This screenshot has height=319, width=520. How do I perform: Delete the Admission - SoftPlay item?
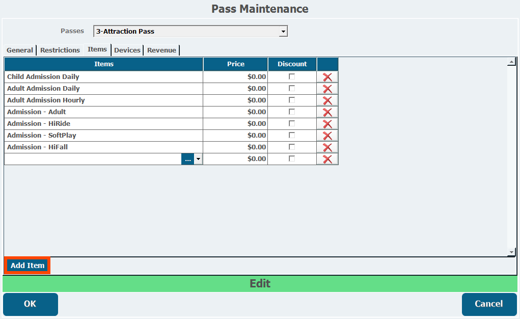point(327,136)
